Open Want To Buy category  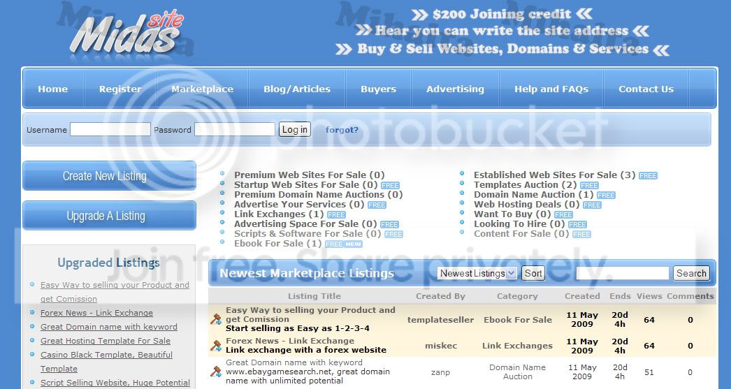512,214
